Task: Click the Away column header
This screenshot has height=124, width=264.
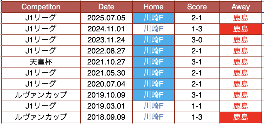Action: tap(240, 7)
